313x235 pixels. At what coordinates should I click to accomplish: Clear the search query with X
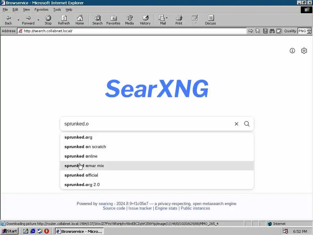pyautogui.click(x=236, y=124)
